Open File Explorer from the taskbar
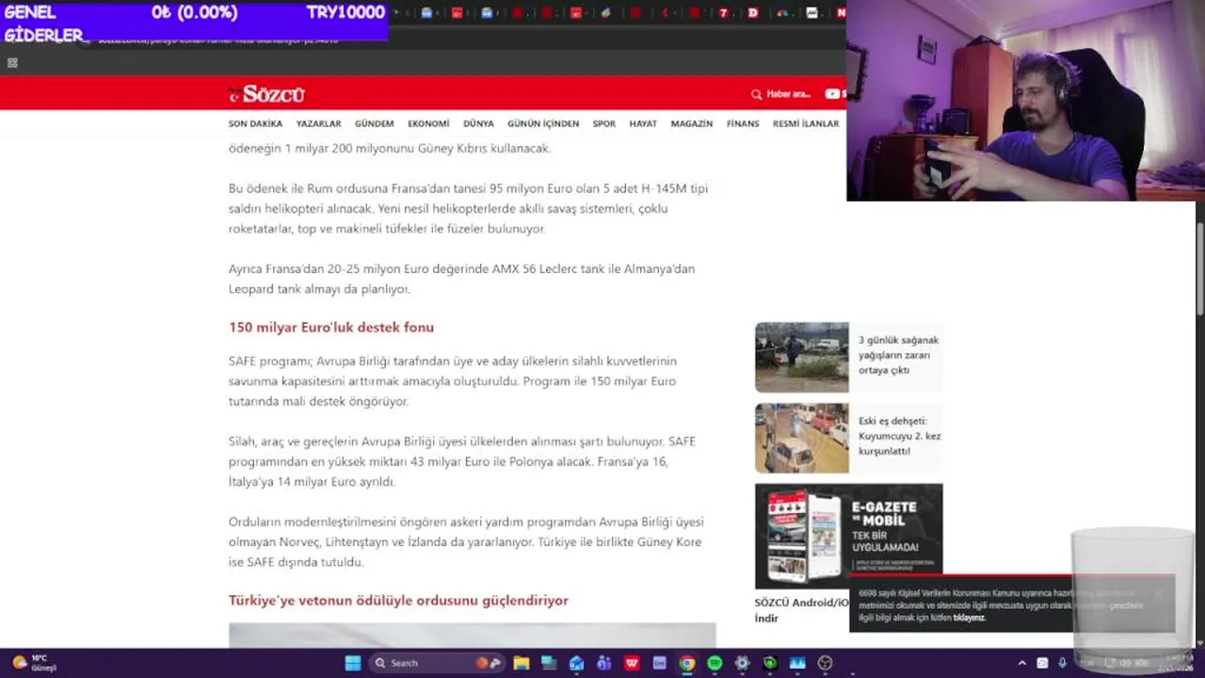Image resolution: width=1205 pixels, height=678 pixels. (x=522, y=663)
